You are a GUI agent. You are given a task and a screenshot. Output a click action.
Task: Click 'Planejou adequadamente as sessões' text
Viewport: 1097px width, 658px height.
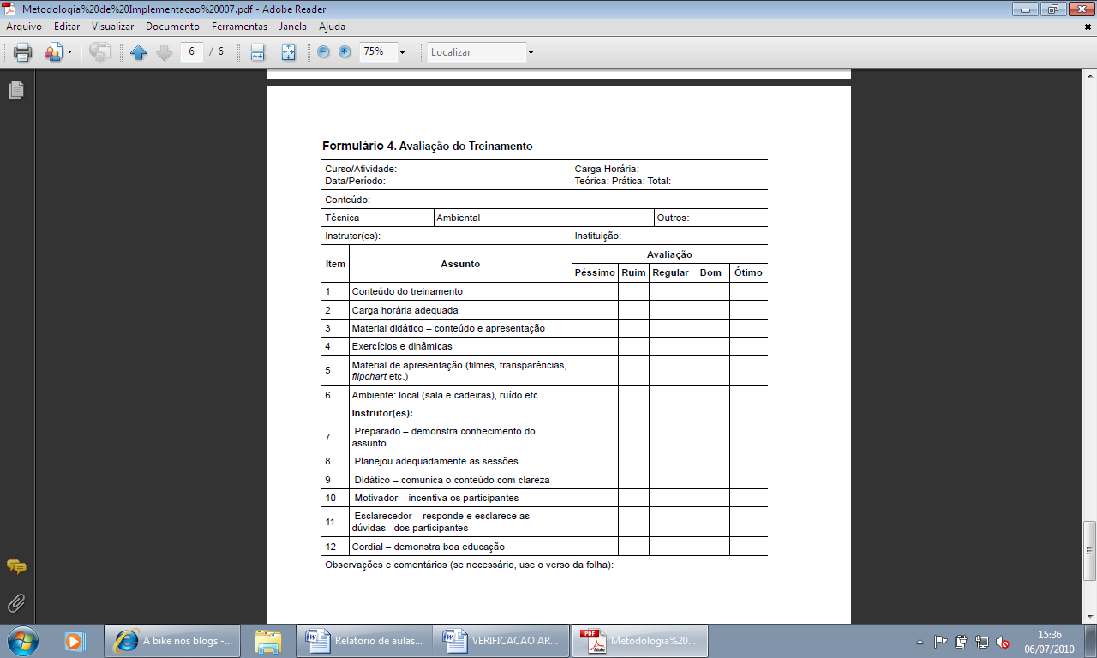point(436,461)
